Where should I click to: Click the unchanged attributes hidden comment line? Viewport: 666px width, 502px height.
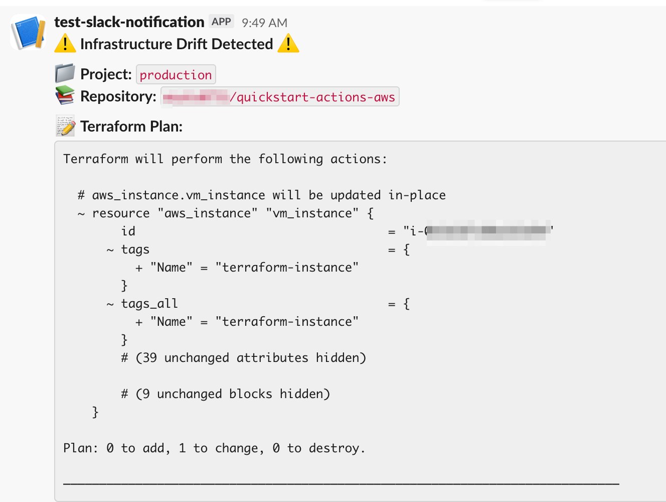pos(244,357)
